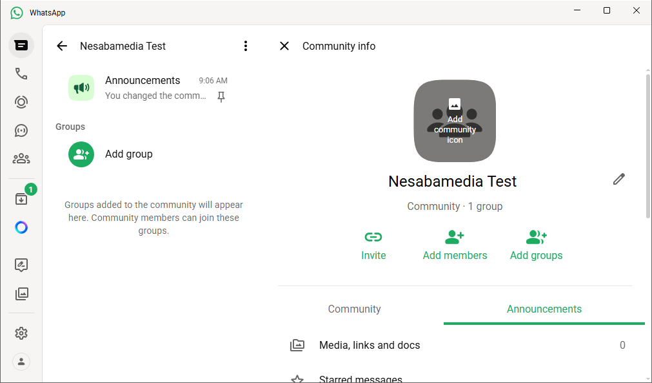
Task: Open the three-dot menu for Nesabamedia Test
Action: (x=245, y=46)
